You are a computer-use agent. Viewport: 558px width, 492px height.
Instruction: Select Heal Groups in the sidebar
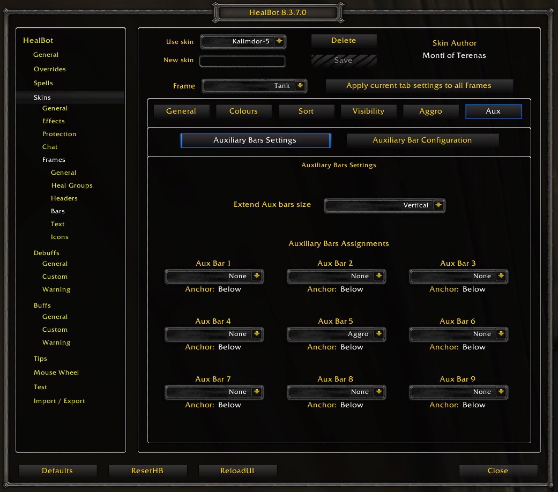point(72,185)
